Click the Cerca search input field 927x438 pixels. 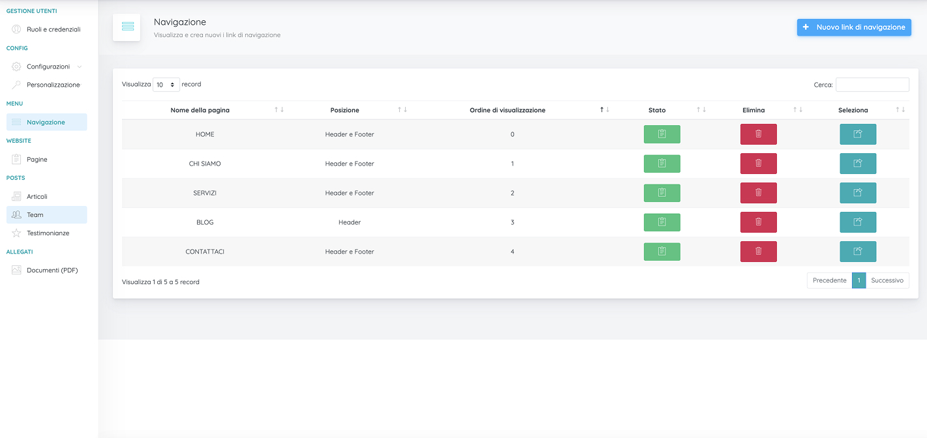pos(872,85)
